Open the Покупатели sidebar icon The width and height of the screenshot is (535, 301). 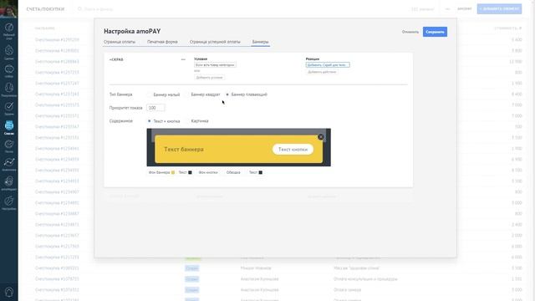click(x=9, y=89)
